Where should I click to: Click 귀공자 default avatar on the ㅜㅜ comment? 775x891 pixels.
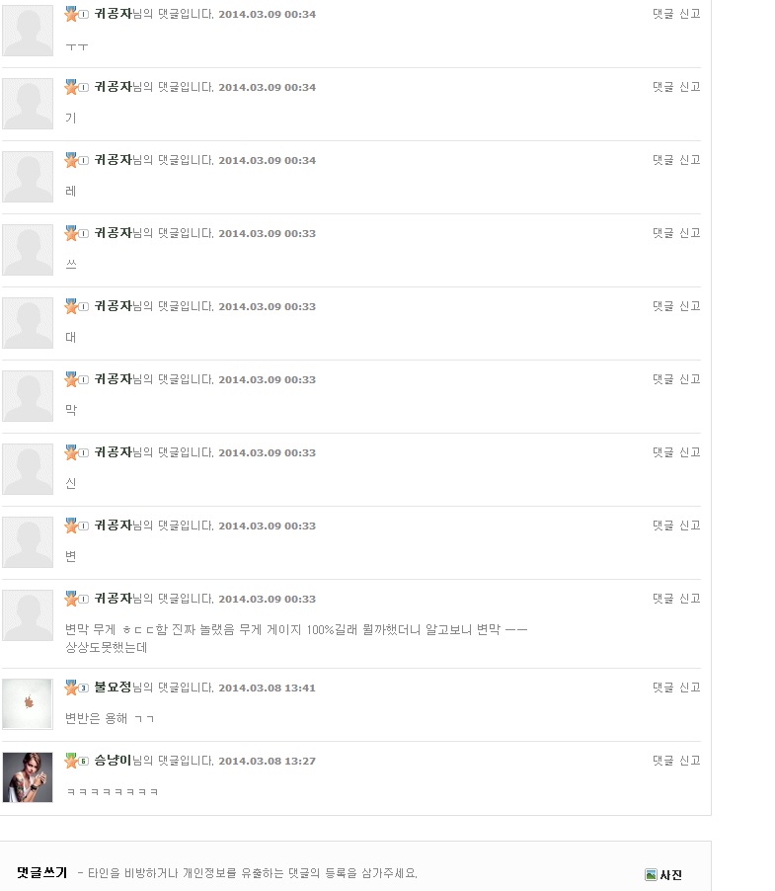click(28, 31)
